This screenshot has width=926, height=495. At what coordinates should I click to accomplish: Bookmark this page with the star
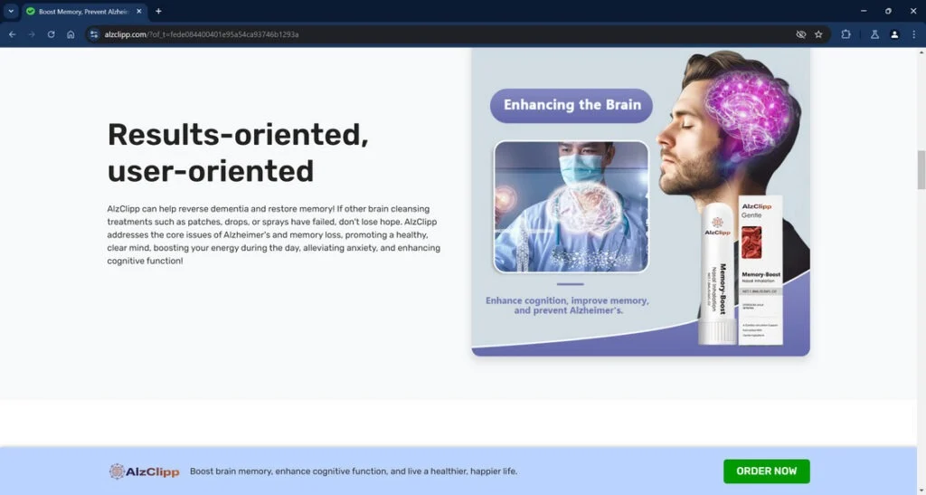coord(818,34)
